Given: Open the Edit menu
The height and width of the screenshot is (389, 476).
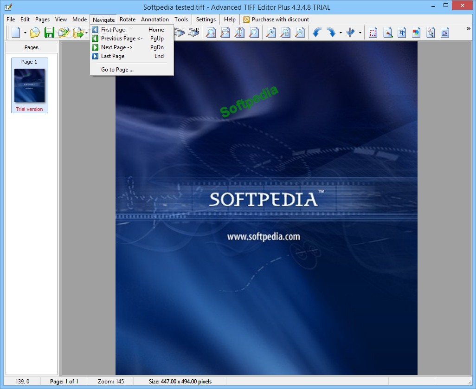Looking at the screenshot, I should tap(25, 19).
